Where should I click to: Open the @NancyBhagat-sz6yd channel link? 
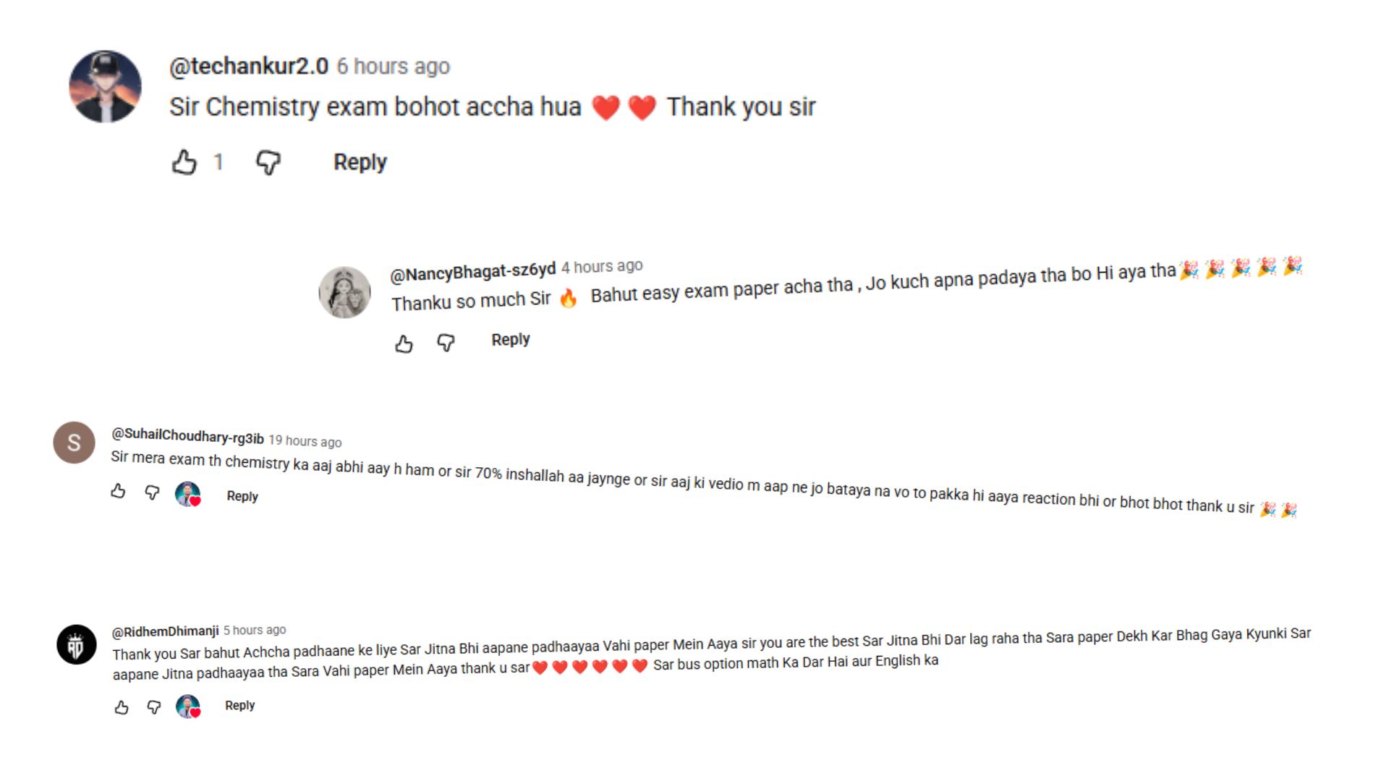point(472,272)
